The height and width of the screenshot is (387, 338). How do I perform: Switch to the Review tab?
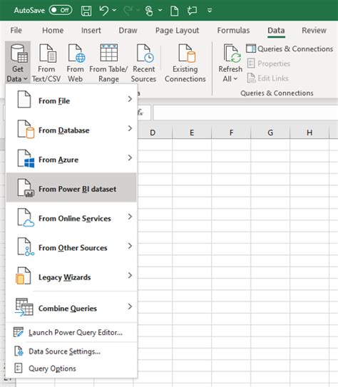pos(314,31)
